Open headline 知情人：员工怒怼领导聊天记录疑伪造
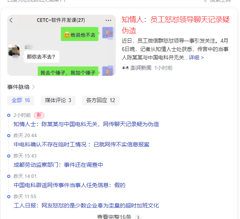The image size is (240, 219). [176, 25]
